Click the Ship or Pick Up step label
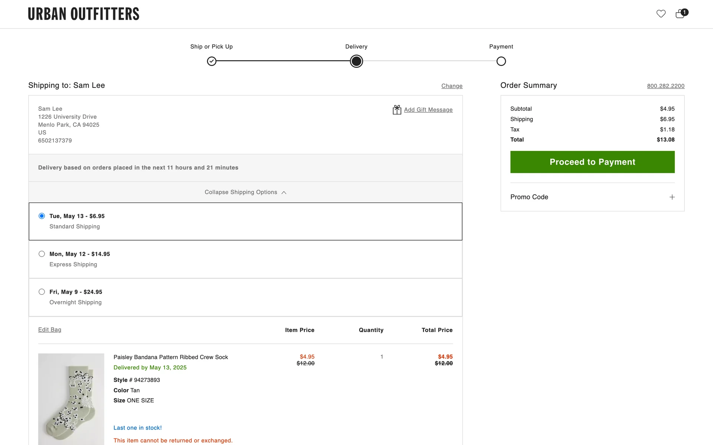Image resolution: width=713 pixels, height=445 pixels. click(x=211, y=47)
